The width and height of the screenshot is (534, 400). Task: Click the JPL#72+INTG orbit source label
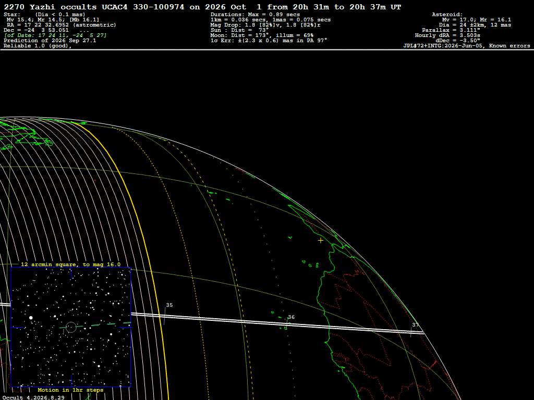(x=467, y=46)
